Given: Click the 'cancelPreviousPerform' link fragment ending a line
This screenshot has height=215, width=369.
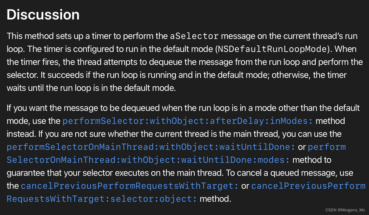Looking at the screenshot, I should tap(308, 186).
